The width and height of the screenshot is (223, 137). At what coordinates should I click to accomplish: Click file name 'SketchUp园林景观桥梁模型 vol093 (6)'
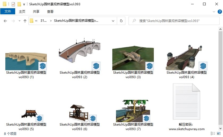pyautogui.click(x=80, y=127)
